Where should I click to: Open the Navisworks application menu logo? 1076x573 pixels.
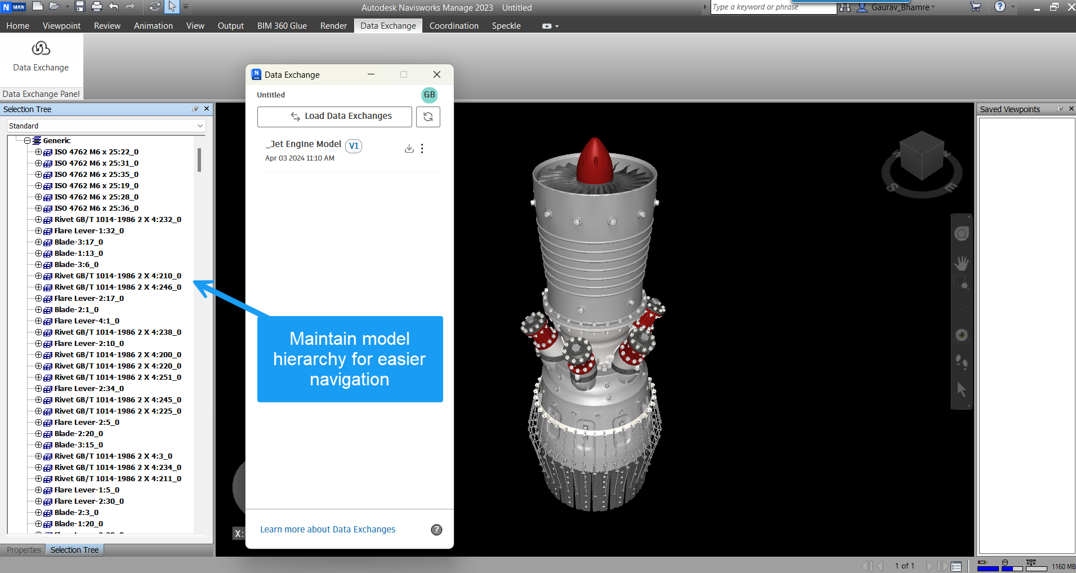[14, 7]
